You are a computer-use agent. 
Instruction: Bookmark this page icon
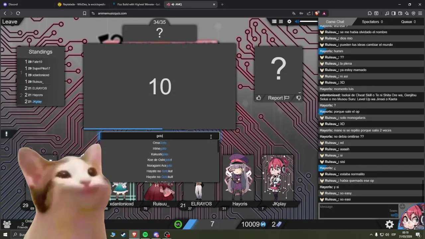click(84, 13)
